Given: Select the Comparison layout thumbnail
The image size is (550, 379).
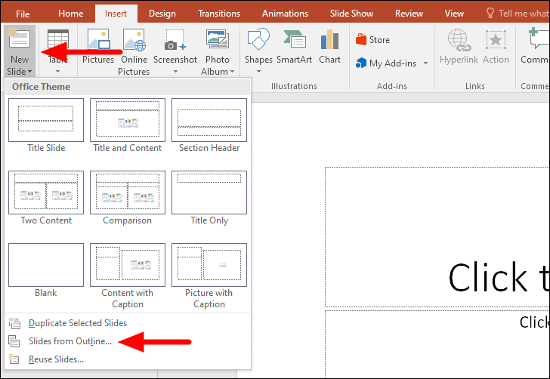Looking at the screenshot, I should [128, 193].
